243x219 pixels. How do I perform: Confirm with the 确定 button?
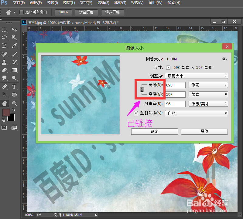(x=155, y=132)
